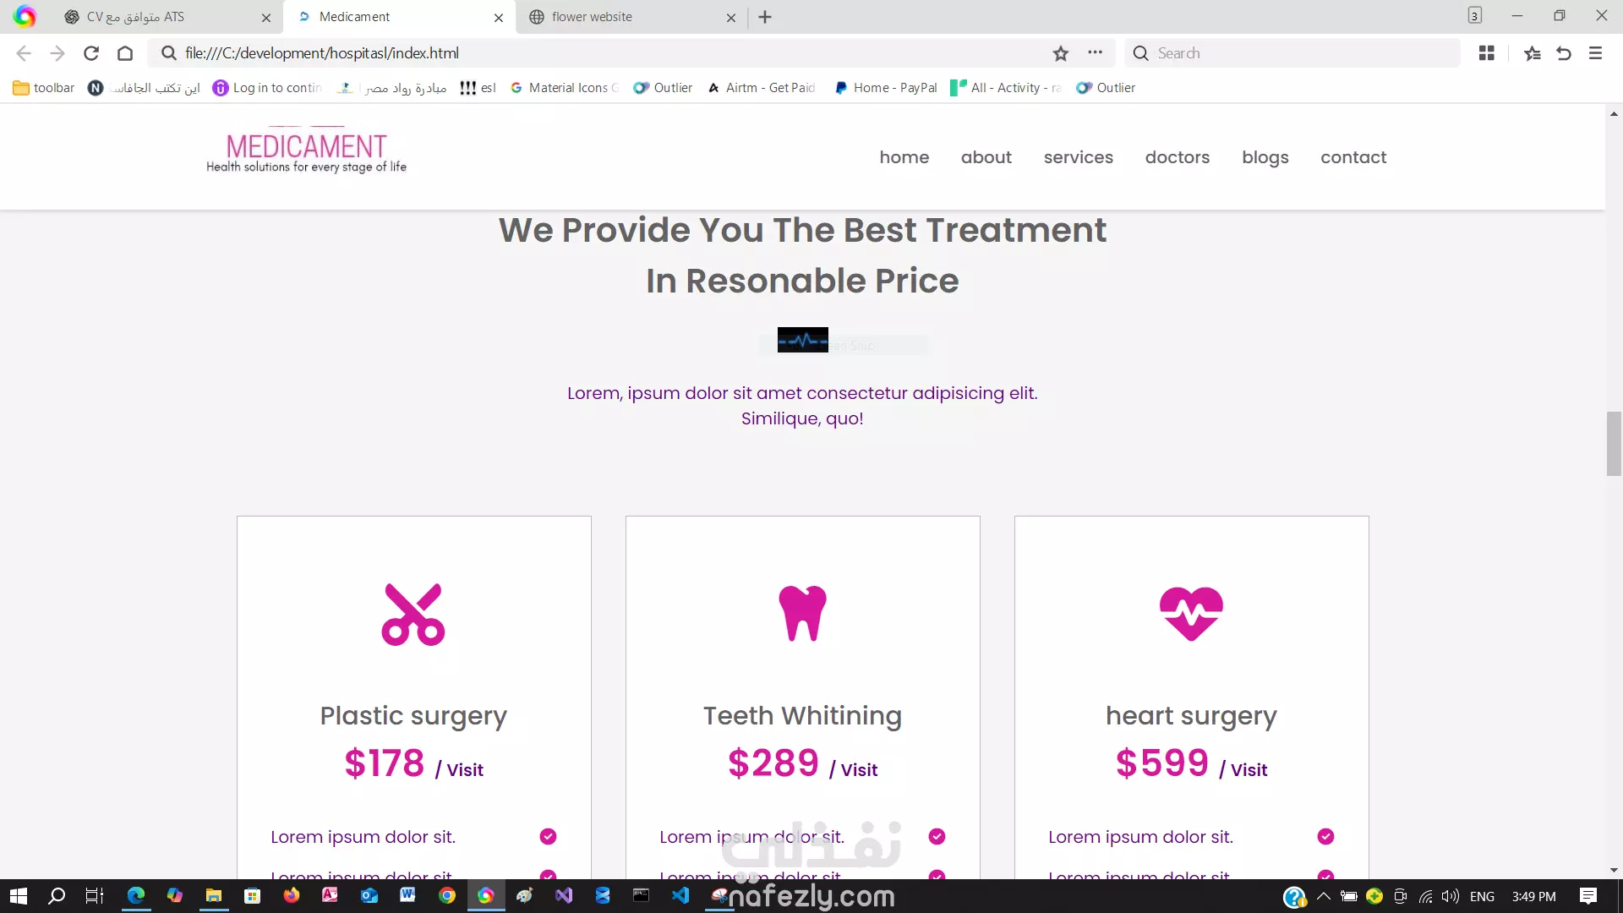Open the address bar three-dots menu
Viewport: 1623px width, 913px height.
click(x=1095, y=52)
